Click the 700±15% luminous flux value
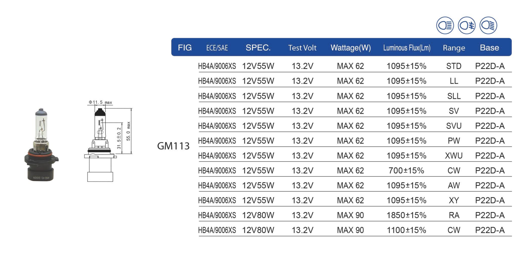This screenshot has height=260, width=526. (406, 171)
